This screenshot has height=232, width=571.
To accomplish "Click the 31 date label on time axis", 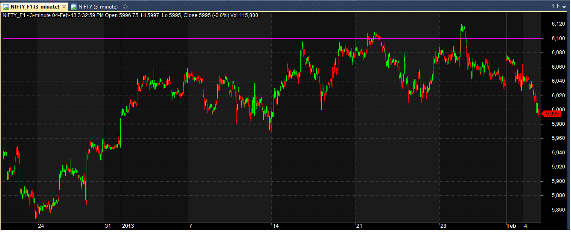I will (108, 226).
